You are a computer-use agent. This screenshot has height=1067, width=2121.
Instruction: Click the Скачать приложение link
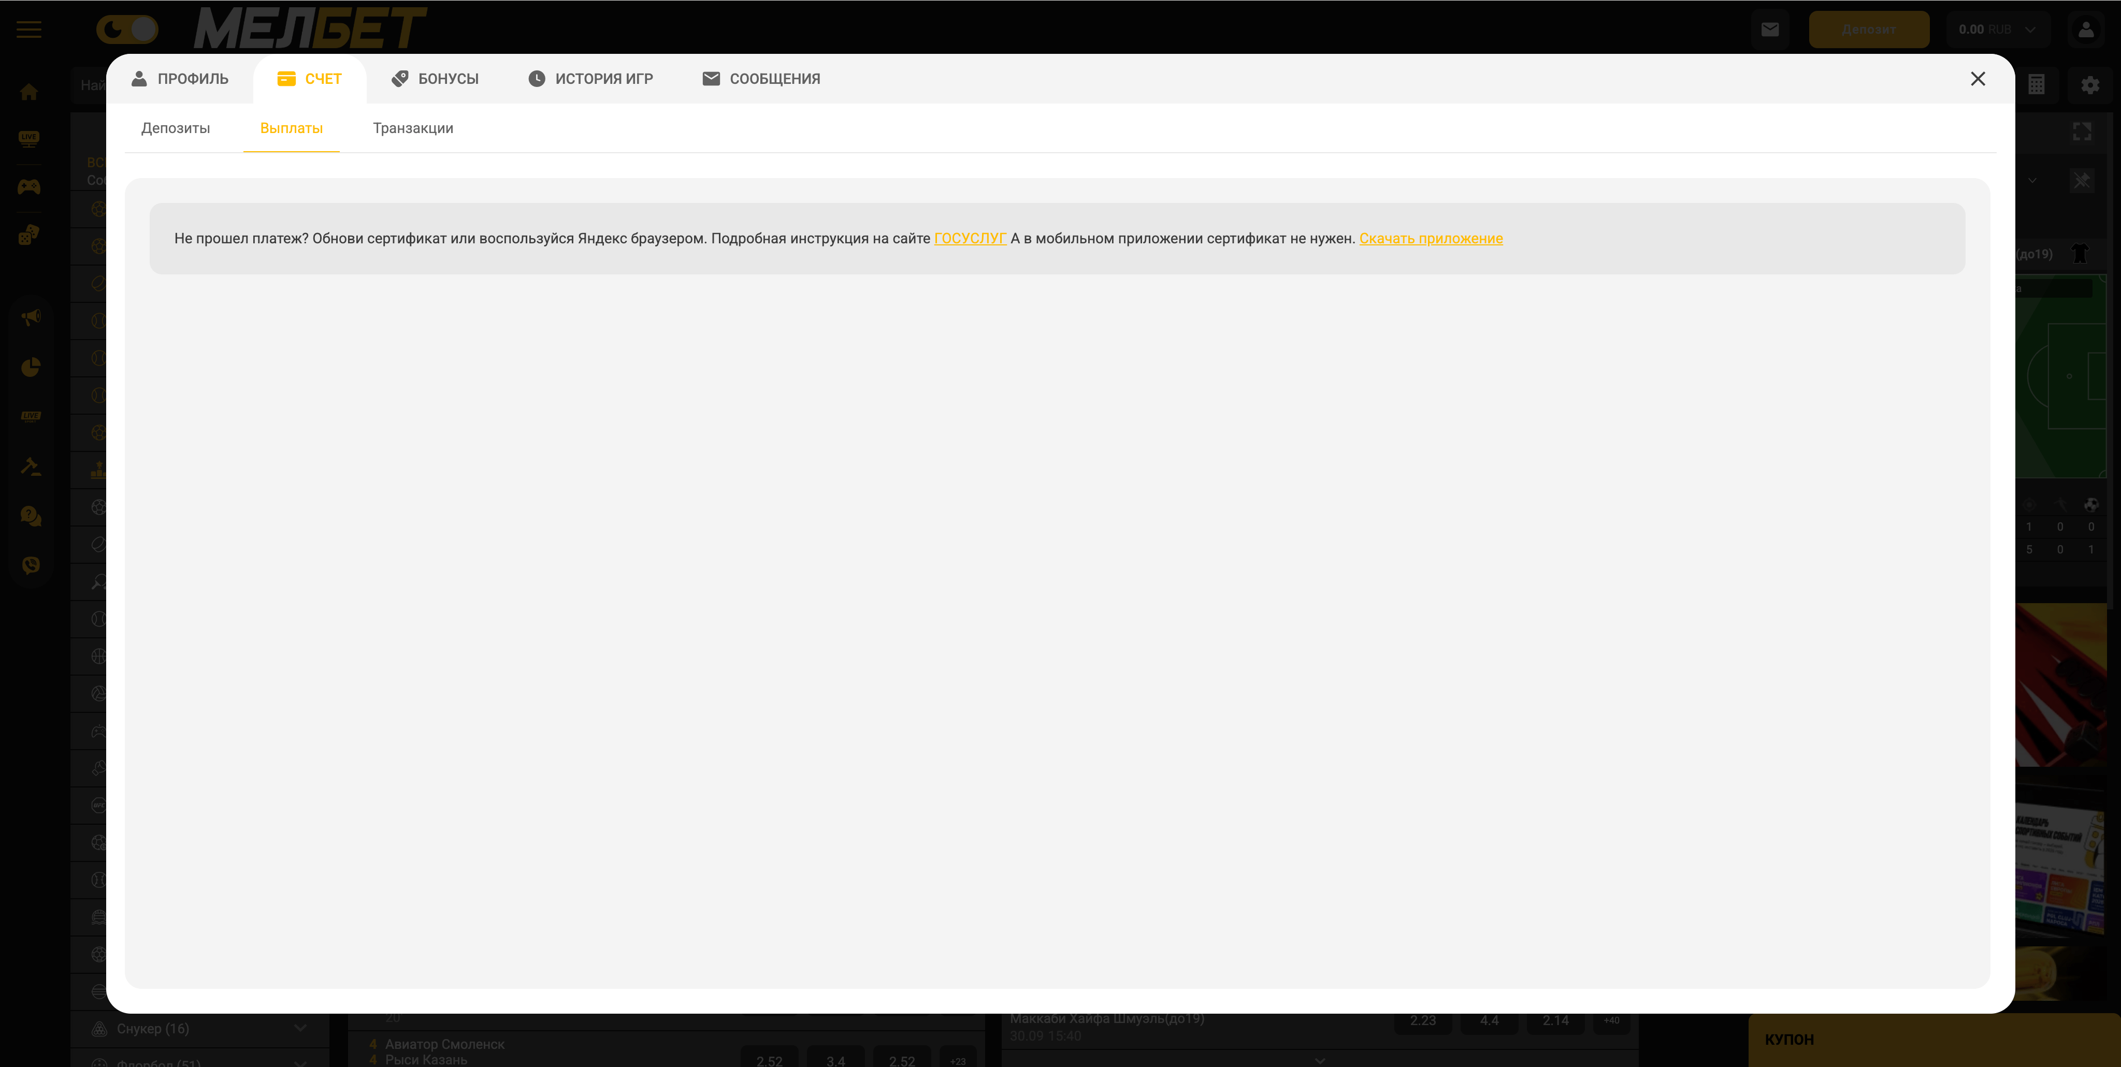(x=1430, y=239)
